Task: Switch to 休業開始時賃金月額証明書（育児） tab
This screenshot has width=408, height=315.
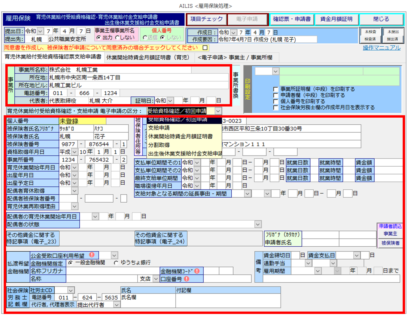Action: coord(148,57)
